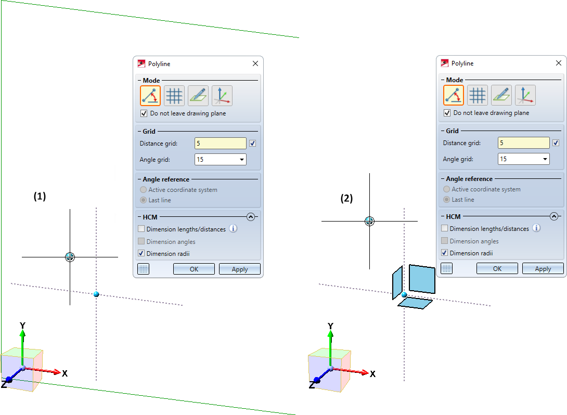Click Polyline app icon in right dialog title

click(x=445, y=63)
